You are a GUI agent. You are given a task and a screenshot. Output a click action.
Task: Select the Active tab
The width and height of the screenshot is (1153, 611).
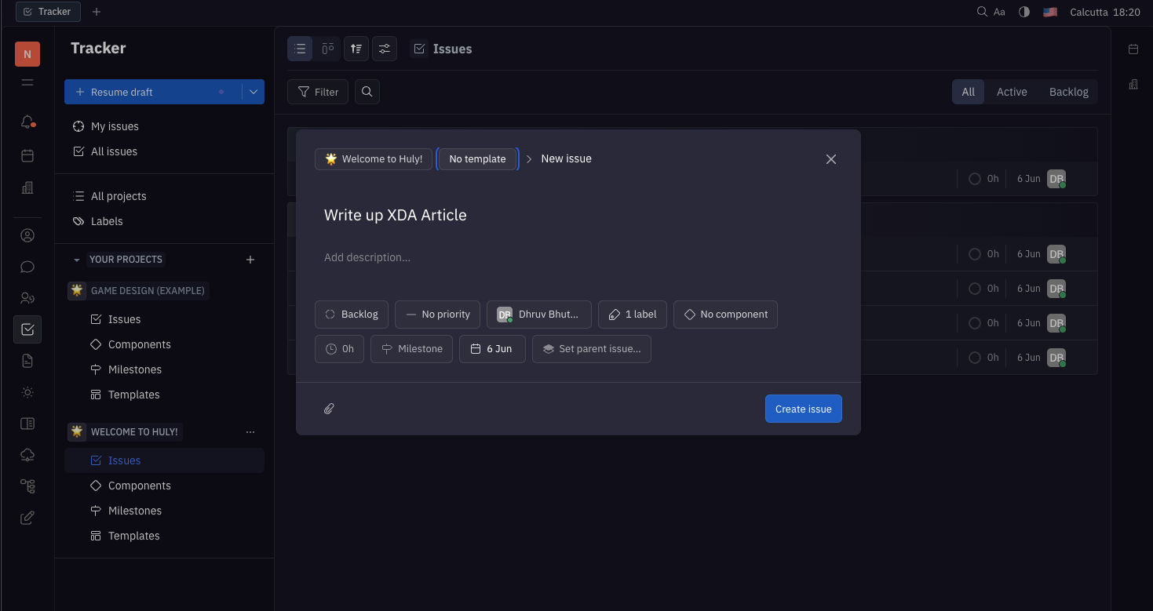pyautogui.click(x=1012, y=92)
